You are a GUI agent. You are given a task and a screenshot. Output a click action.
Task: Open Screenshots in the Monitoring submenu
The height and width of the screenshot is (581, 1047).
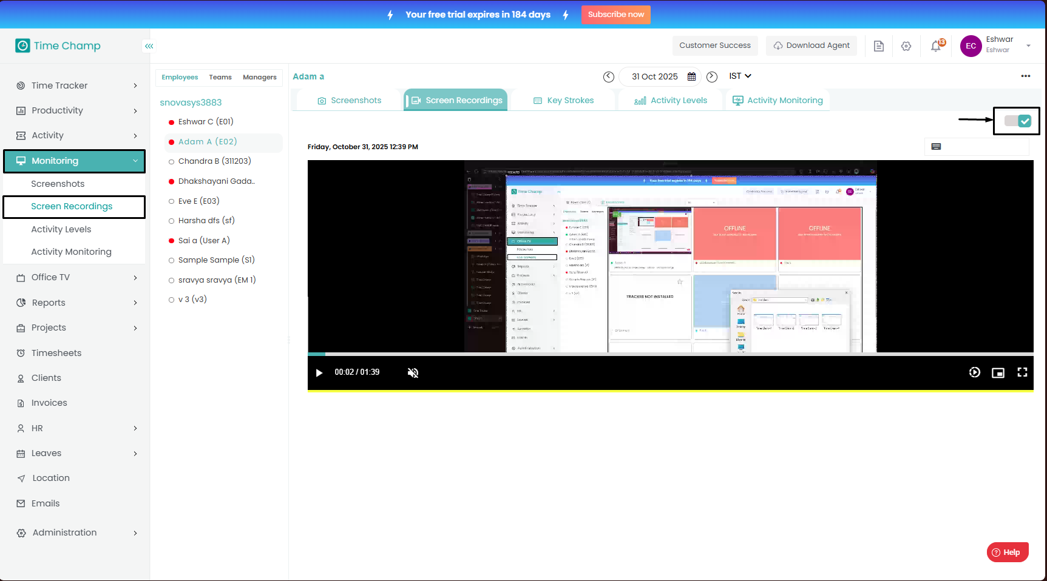[58, 184]
